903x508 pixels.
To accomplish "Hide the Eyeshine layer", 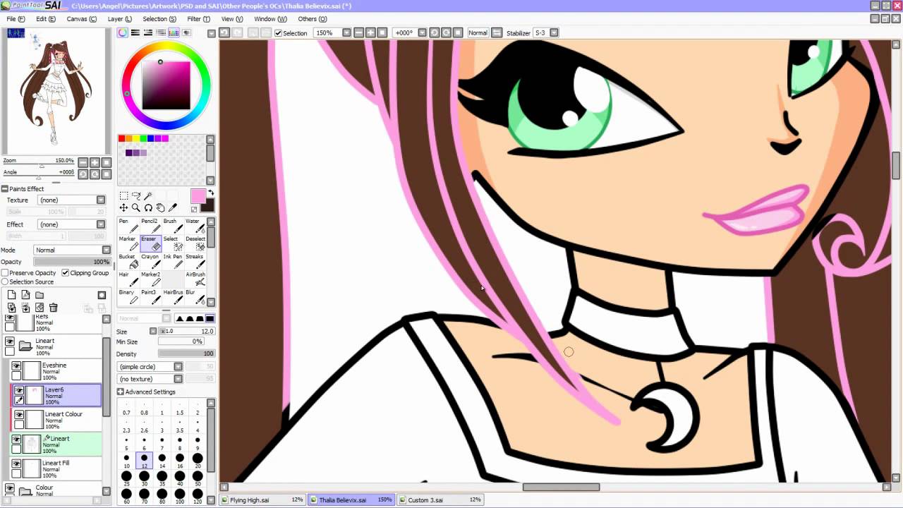I will tap(16, 366).
